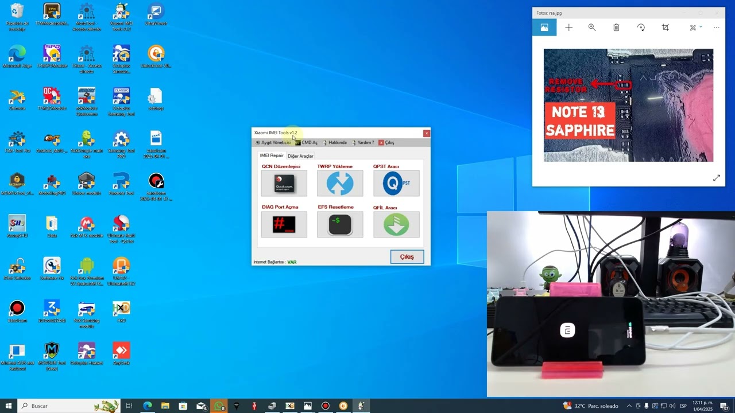Switch to the Diğer Araçlar tab
Image resolution: width=735 pixels, height=413 pixels.
point(300,156)
